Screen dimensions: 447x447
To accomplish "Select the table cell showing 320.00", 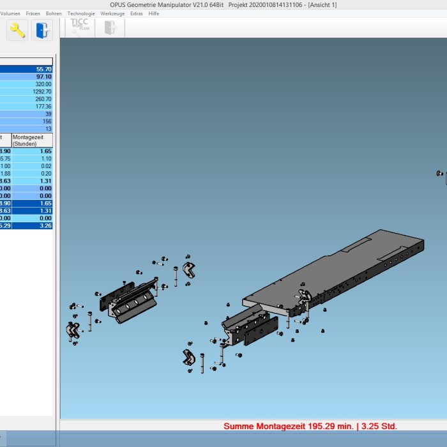I will point(26,84).
